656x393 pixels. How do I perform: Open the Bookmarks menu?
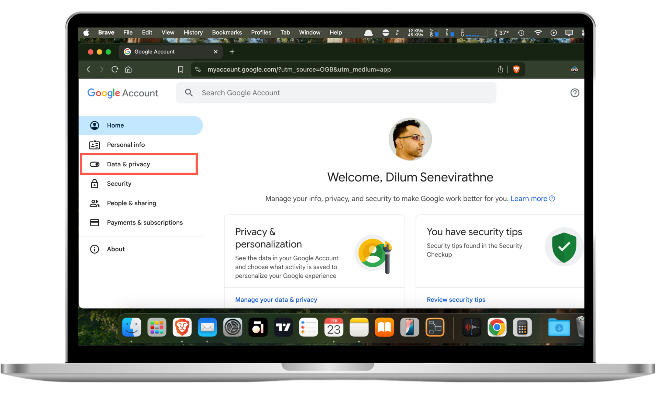coord(227,32)
